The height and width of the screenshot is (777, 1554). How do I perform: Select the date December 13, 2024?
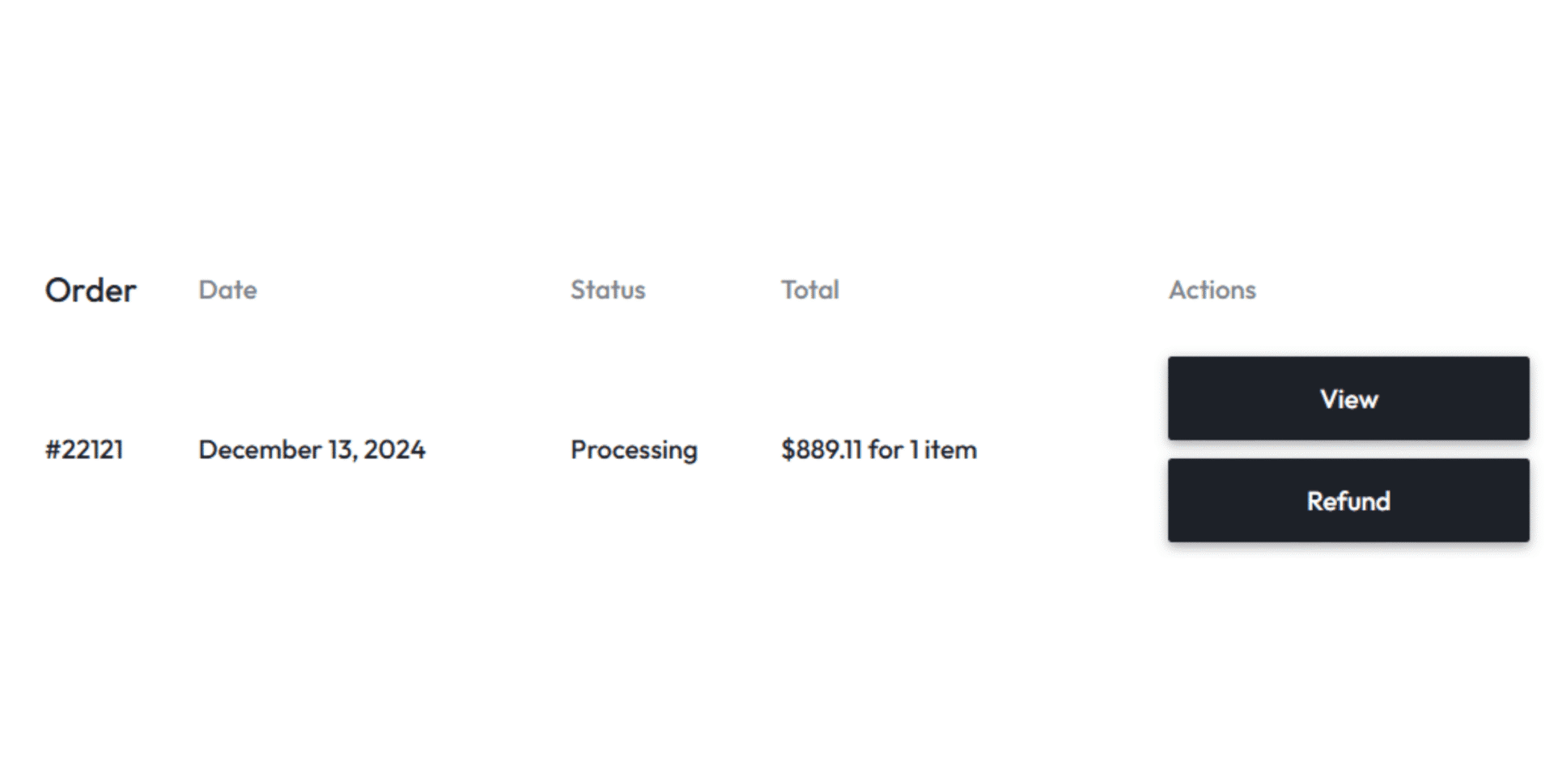click(x=312, y=449)
